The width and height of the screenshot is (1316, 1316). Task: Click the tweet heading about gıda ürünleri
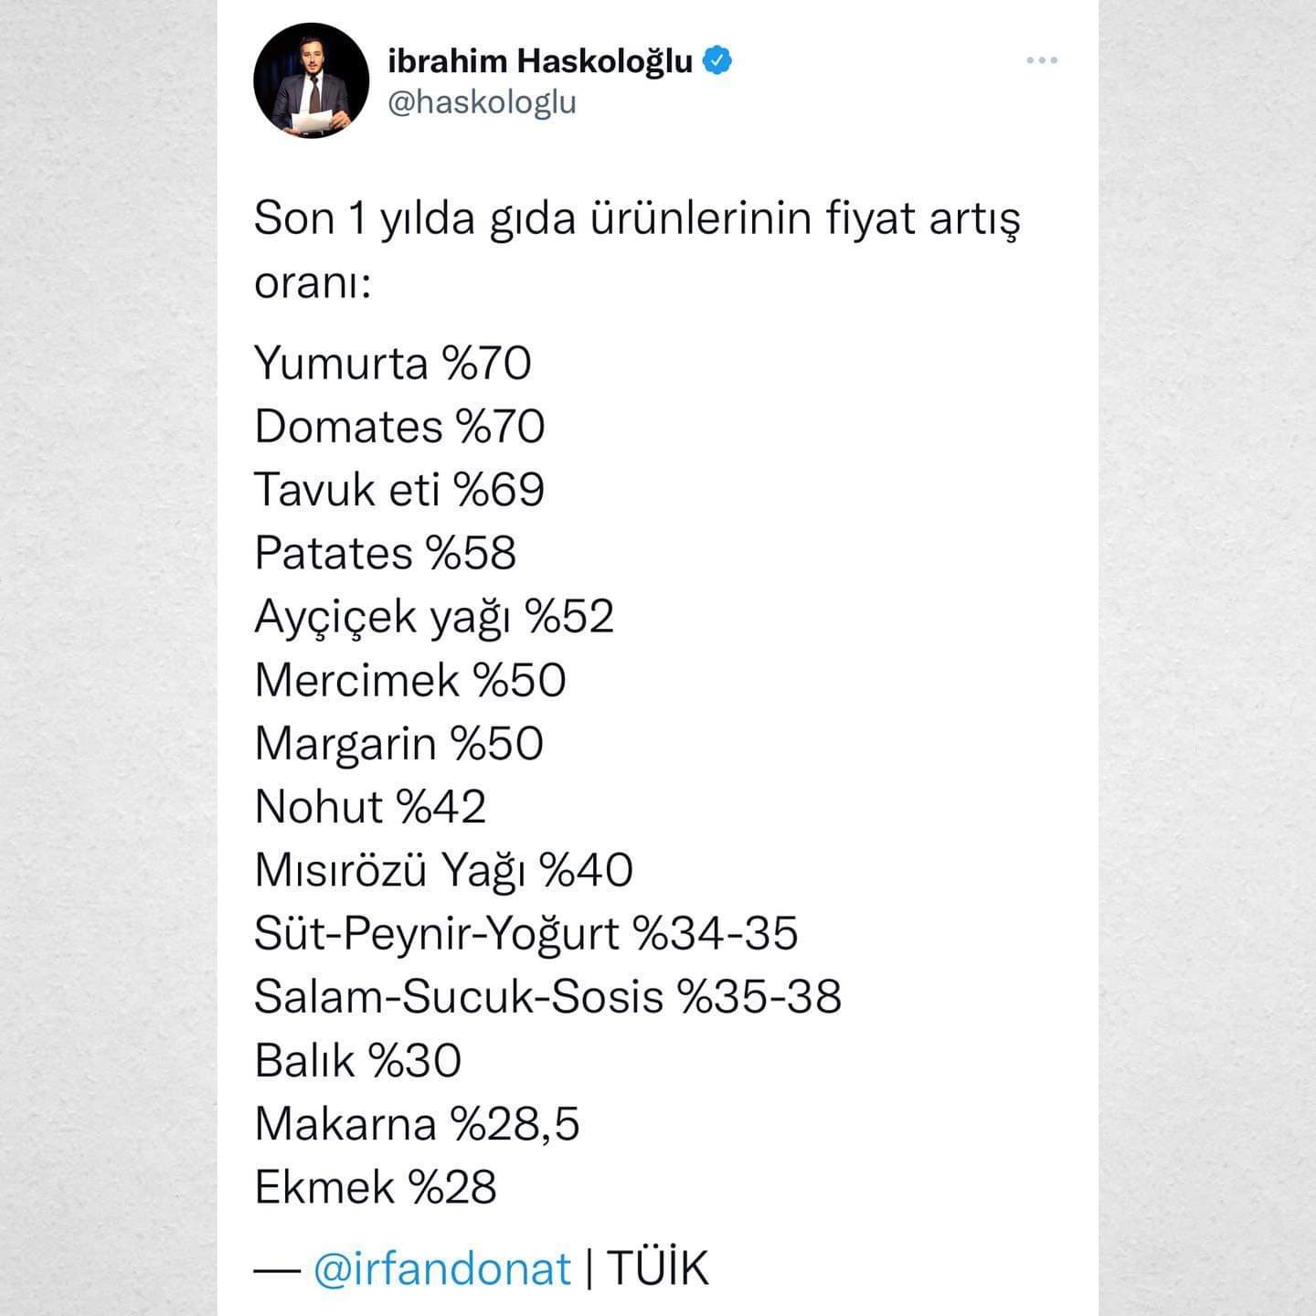637,249
